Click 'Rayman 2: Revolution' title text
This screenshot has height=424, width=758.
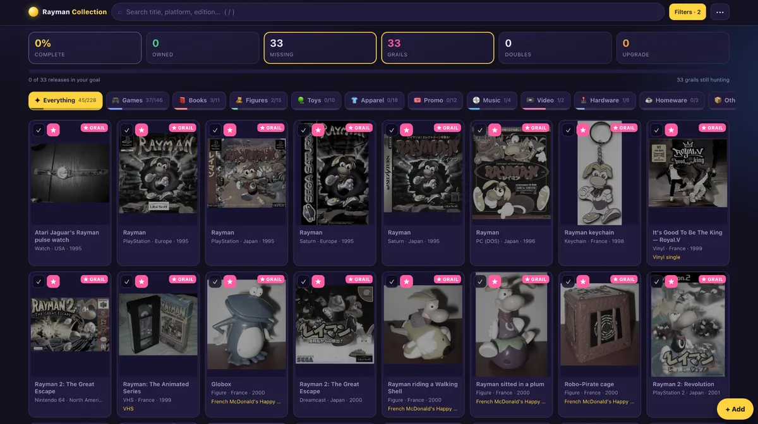click(683, 384)
